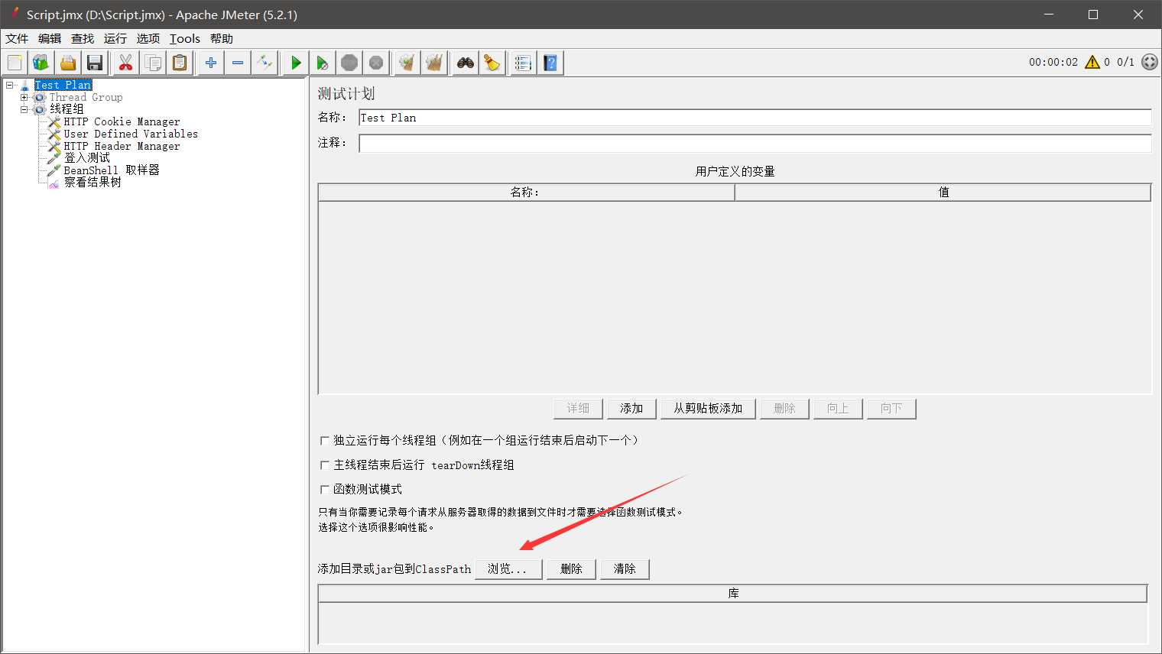Click the Stop test icon
1162x654 pixels.
tap(349, 63)
